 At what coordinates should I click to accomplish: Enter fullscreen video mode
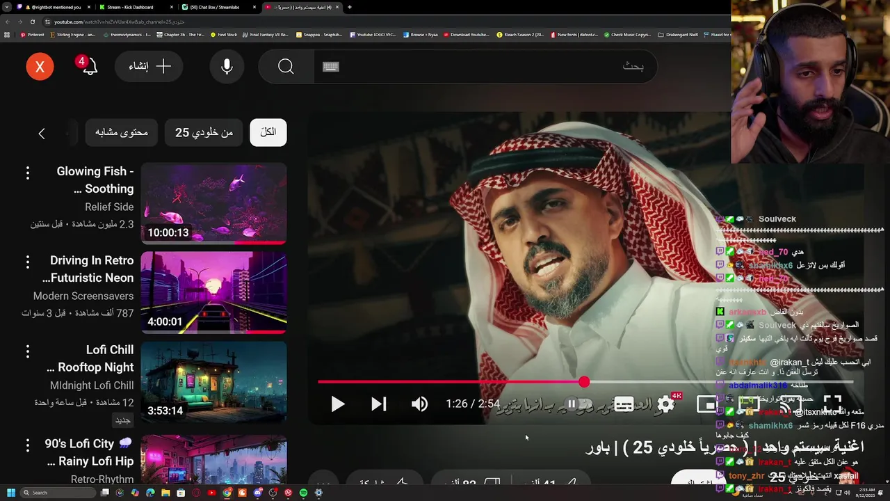(832, 404)
